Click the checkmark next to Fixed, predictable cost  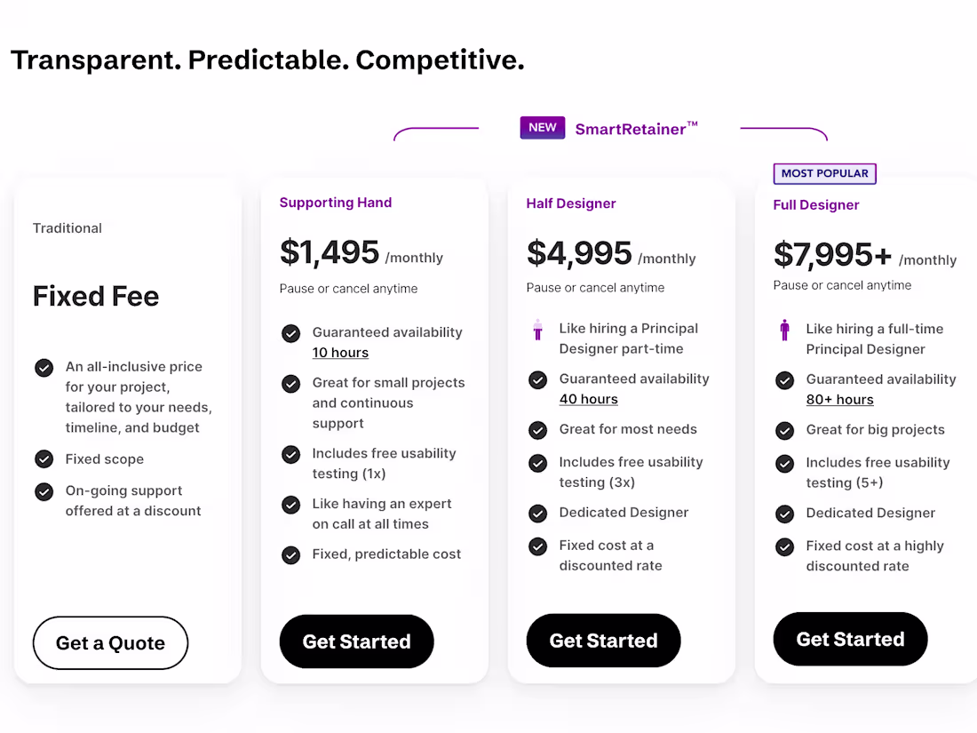[x=290, y=554]
